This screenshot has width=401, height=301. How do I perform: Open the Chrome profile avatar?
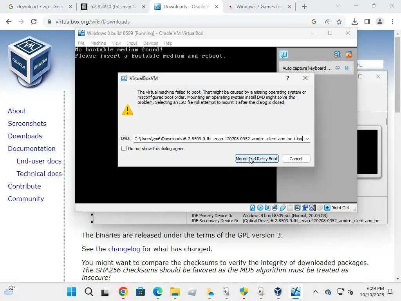pyautogui.click(x=380, y=22)
